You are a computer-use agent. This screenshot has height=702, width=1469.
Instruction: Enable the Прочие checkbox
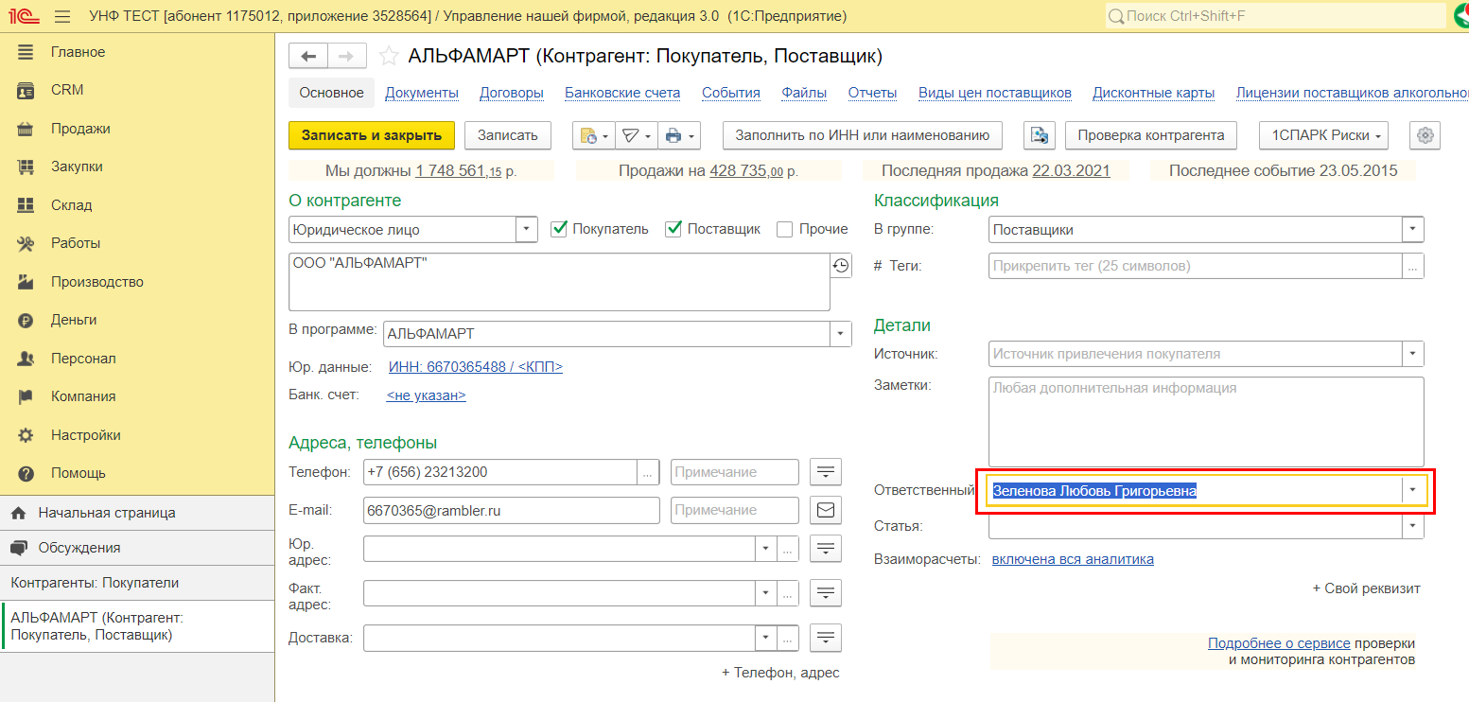(784, 229)
